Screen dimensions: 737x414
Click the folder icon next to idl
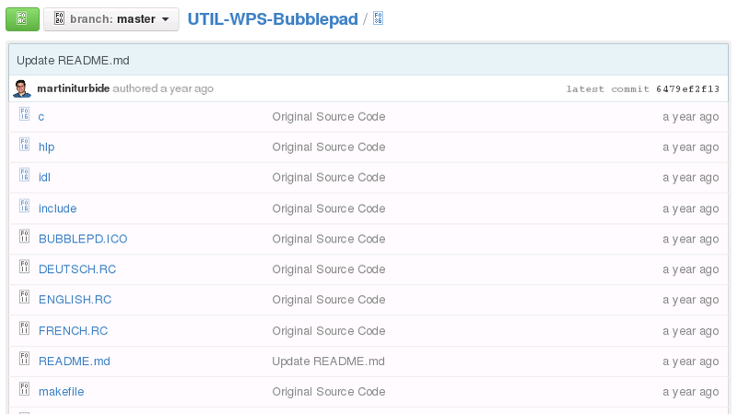click(x=25, y=174)
